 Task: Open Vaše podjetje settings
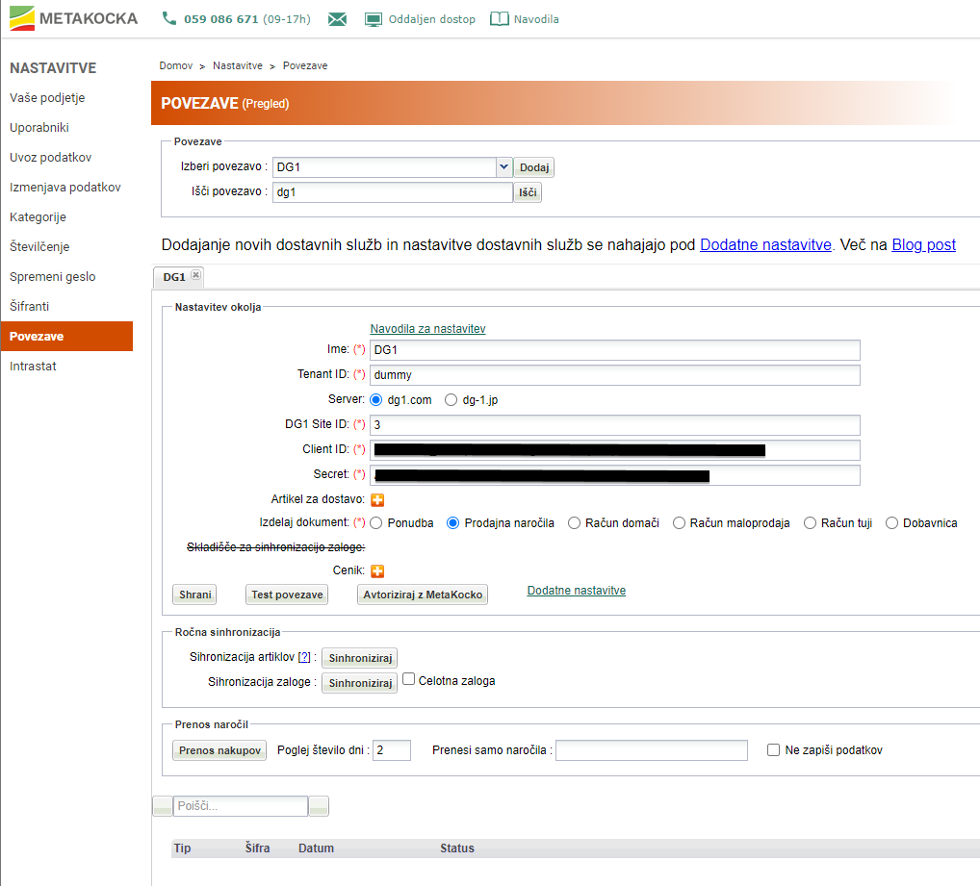pyautogui.click(x=47, y=97)
